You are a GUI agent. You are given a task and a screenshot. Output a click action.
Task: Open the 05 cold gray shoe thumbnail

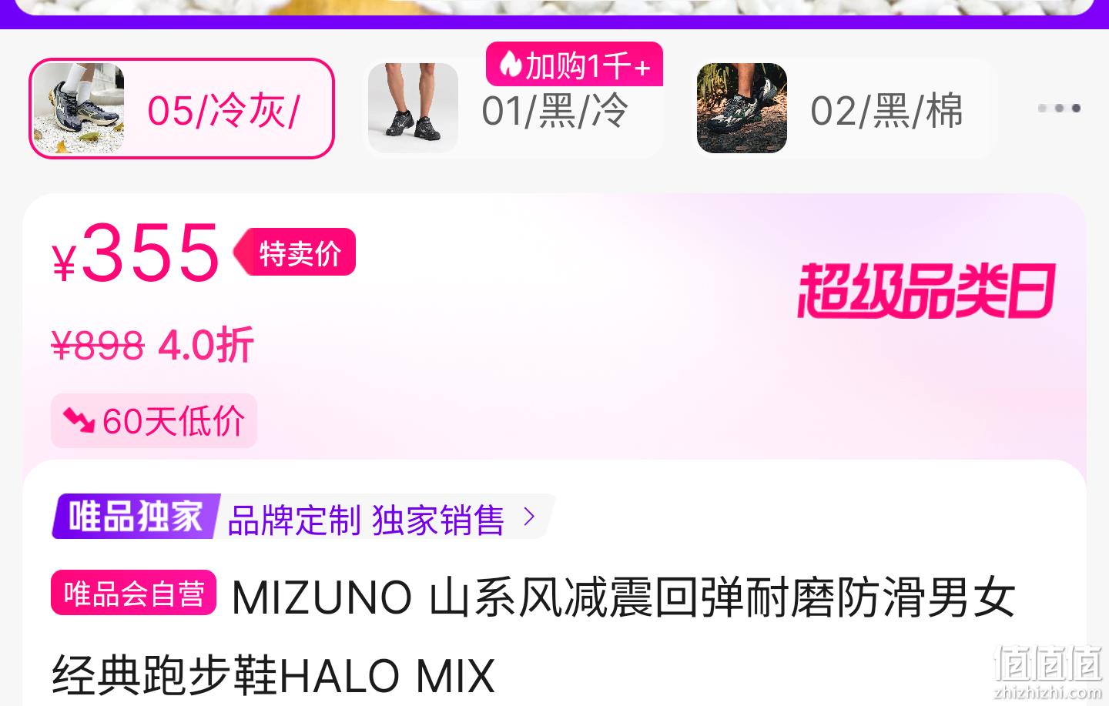(x=79, y=109)
